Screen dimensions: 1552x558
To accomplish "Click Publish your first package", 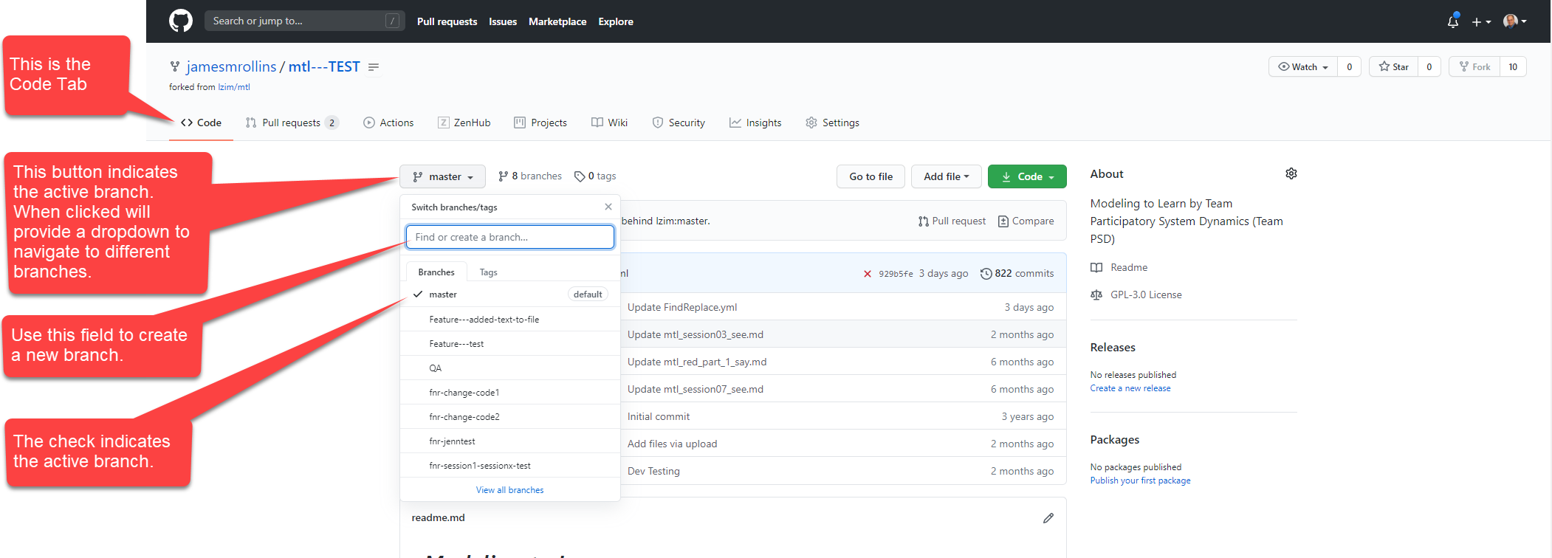I will 1141,480.
